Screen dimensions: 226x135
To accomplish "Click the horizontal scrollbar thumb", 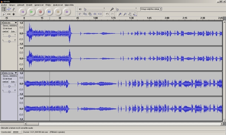I will [33, 124].
